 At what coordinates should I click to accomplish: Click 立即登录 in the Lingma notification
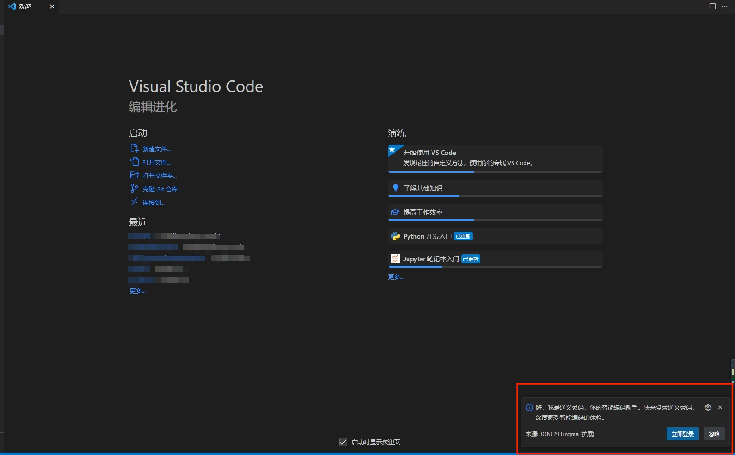click(682, 434)
